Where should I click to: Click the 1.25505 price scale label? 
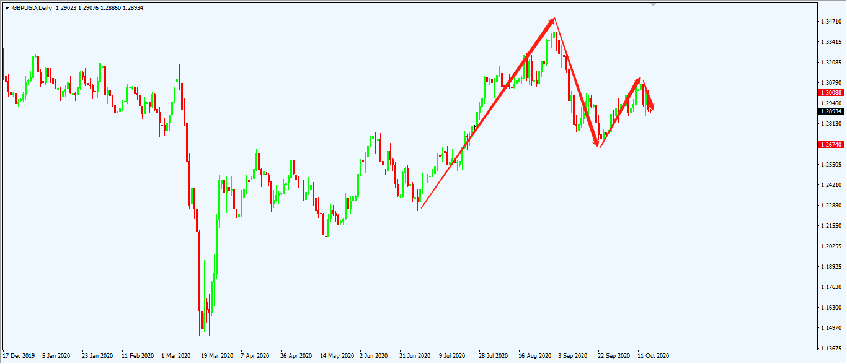pyautogui.click(x=830, y=165)
